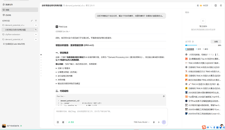This screenshot has height=130, width=225.
Task: Click the image attachment icon in input bar
Action: click(x=63, y=122)
